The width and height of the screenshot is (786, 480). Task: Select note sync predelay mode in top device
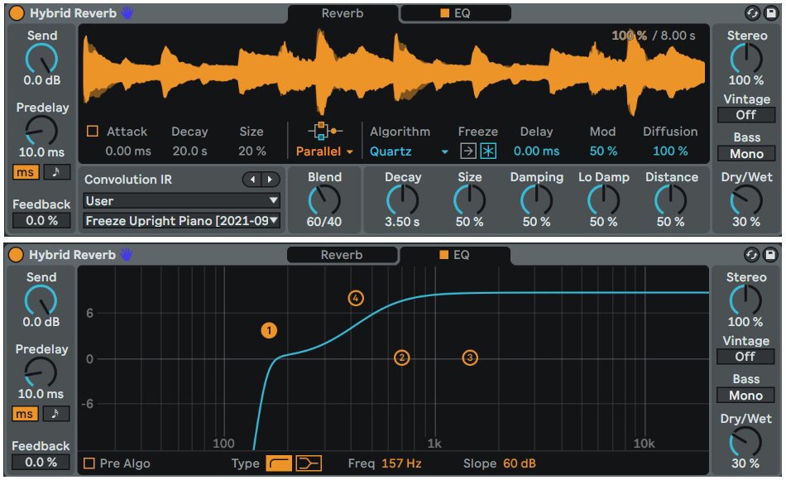point(56,172)
